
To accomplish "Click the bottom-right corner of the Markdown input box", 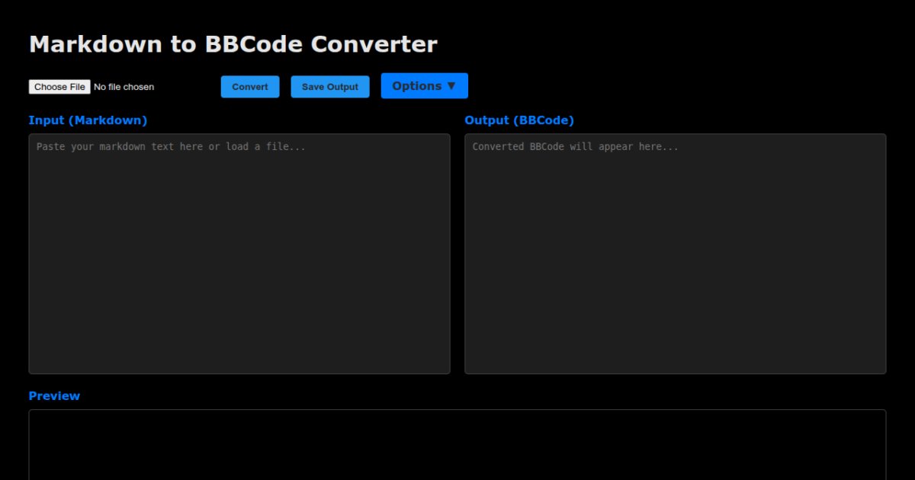I will 445,369.
